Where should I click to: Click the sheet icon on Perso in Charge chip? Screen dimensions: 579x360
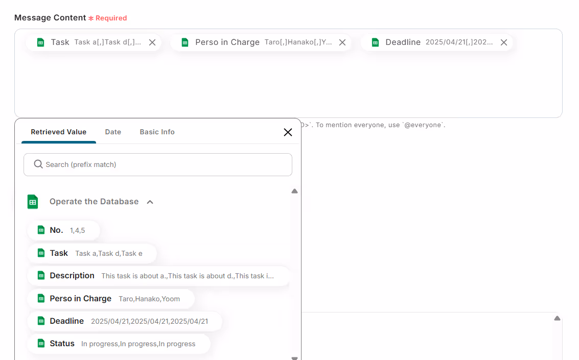click(x=185, y=42)
